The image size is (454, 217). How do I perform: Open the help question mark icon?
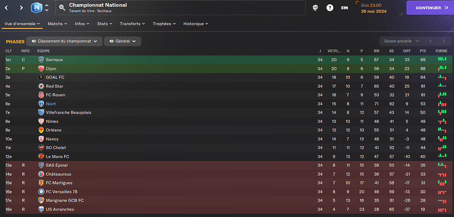330,8
